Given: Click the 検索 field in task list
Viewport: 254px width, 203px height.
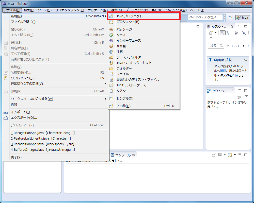Looking at the screenshot, I should [x=216, y=46].
